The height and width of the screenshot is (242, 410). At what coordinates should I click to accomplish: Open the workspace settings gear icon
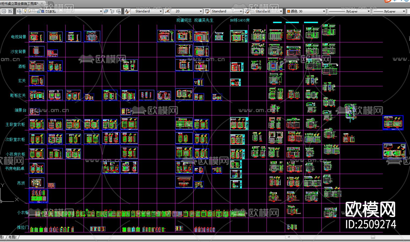click(4, 11)
